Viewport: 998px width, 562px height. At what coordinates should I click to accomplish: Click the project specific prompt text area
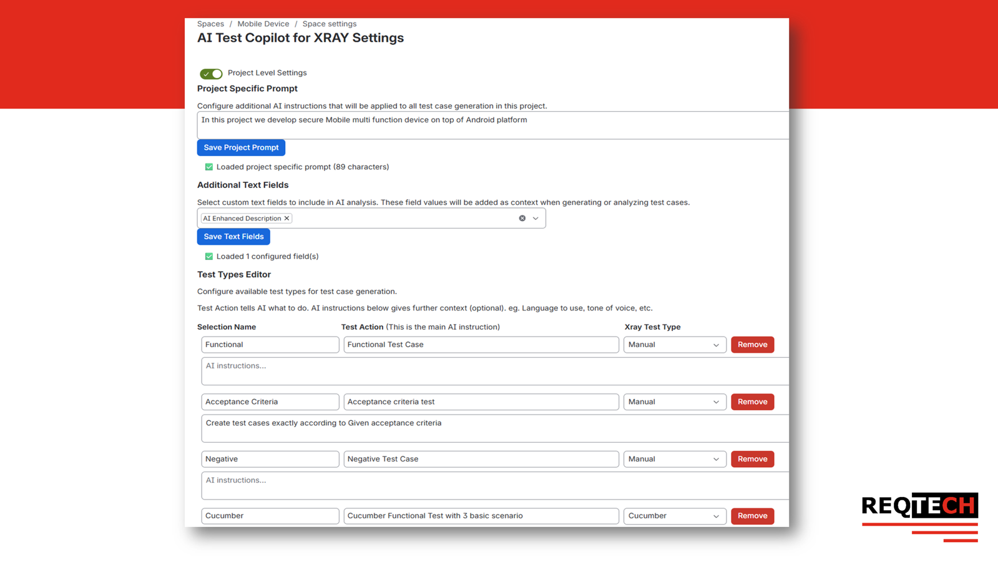point(493,126)
